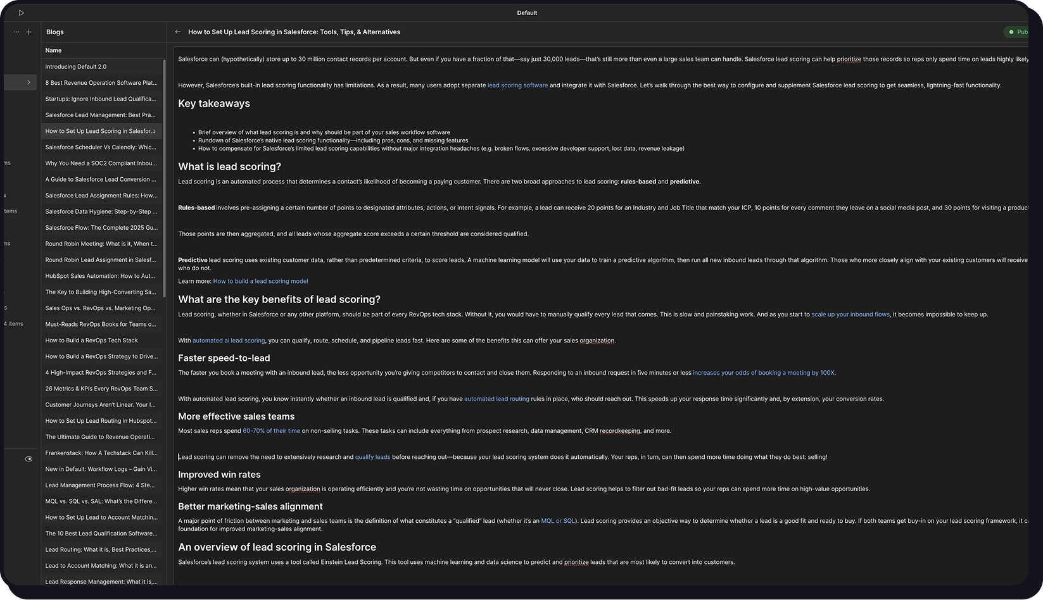The width and height of the screenshot is (1043, 600).
Task: Select Customer Journeys Aren't Linear row
Action: pos(101,404)
